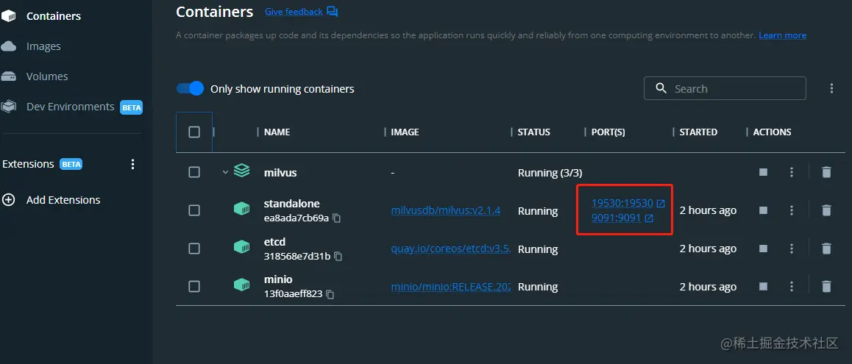The height and width of the screenshot is (364, 852).
Task: Click the Volumes drive icon in sidebar
Action: 8,76
